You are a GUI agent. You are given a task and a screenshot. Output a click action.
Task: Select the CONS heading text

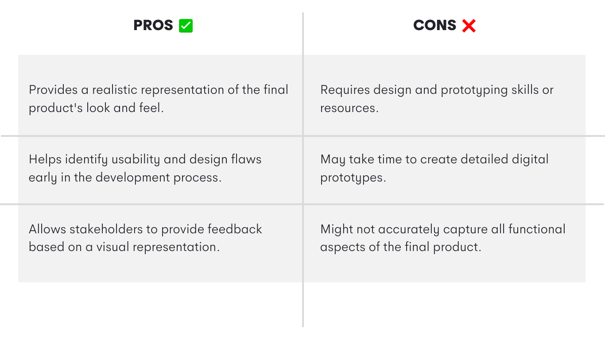coord(434,26)
